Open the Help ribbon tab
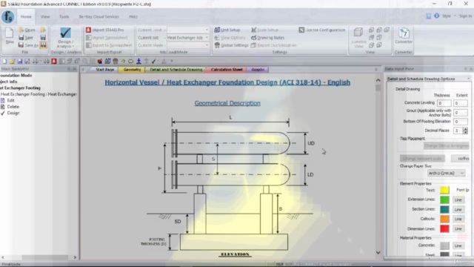The width and height of the screenshot is (474, 267). point(133,16)
